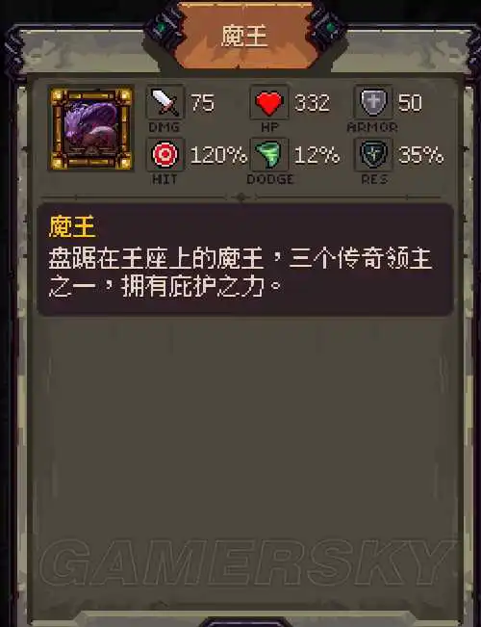Click the sword DMG icon
This screenshot has width=481, height=627.
pos(165,102)
